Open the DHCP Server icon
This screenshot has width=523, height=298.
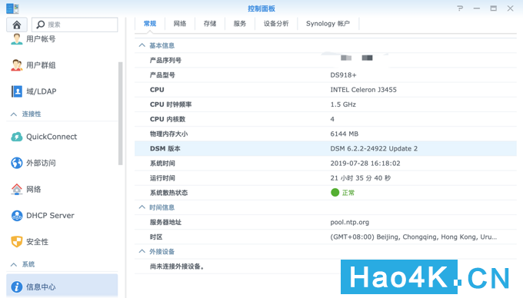point(16,215)
